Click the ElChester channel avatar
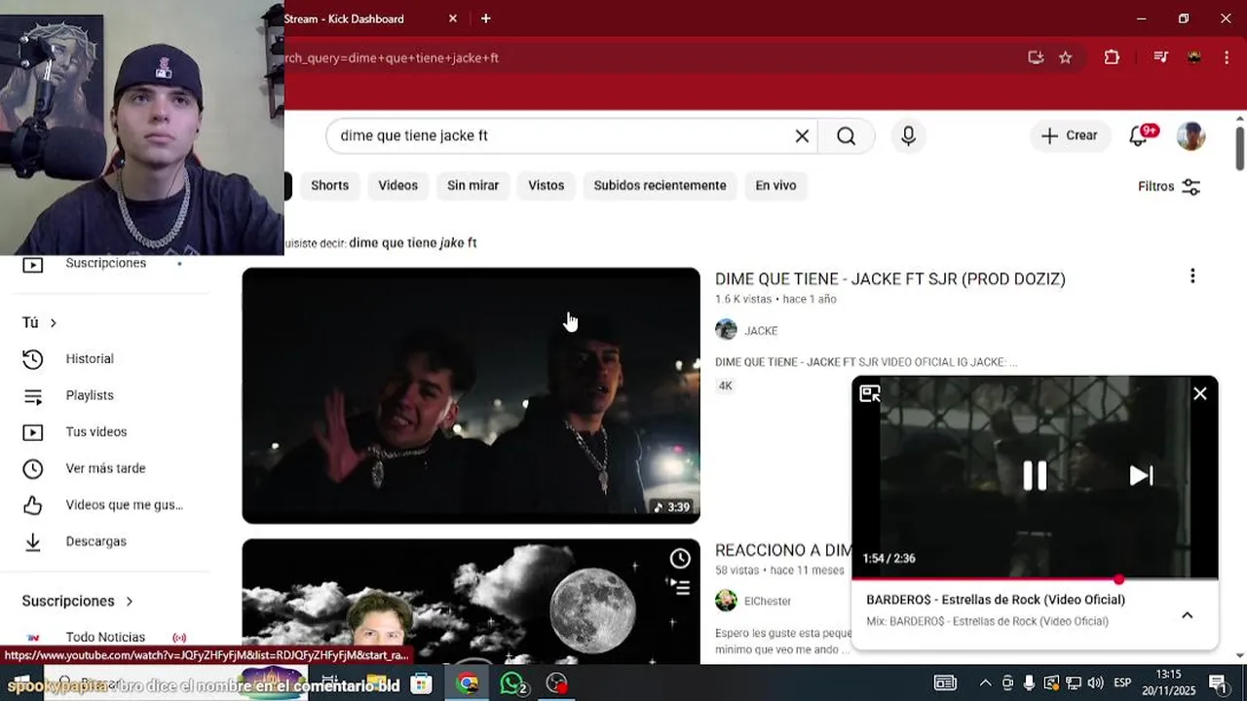1247x701 pixels. pyautogui.click(x=726, y=600)
